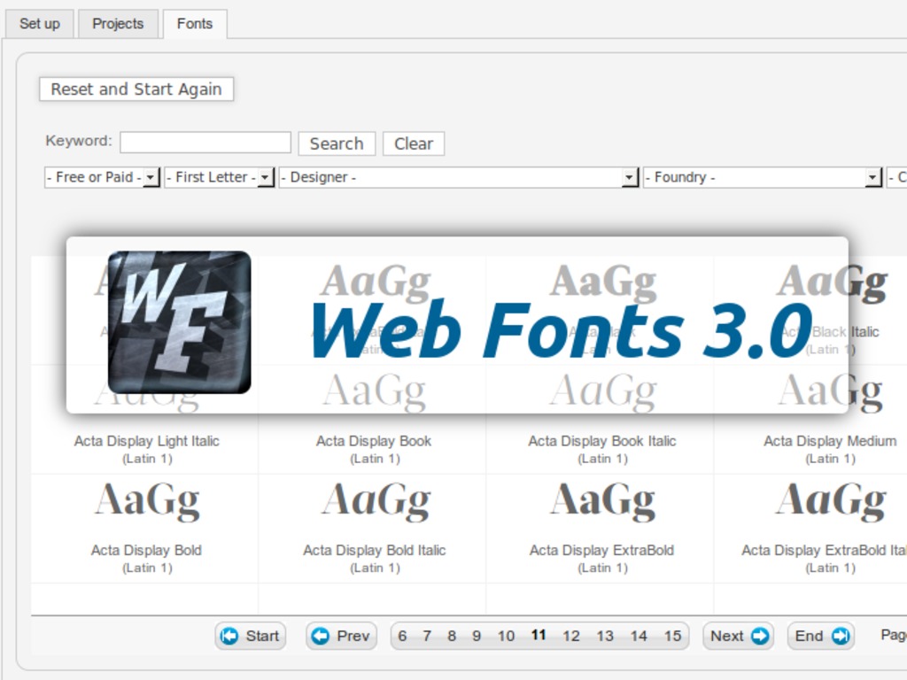Select Acta Display Medium font name
Viewport: 907px width, 680px height.
coord(830,441)
